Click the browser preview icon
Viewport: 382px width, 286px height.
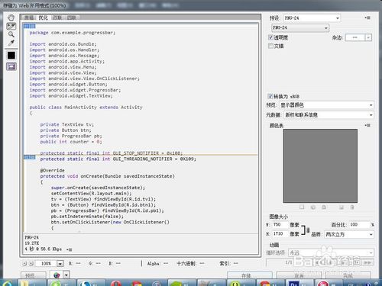tap(57, 275)
